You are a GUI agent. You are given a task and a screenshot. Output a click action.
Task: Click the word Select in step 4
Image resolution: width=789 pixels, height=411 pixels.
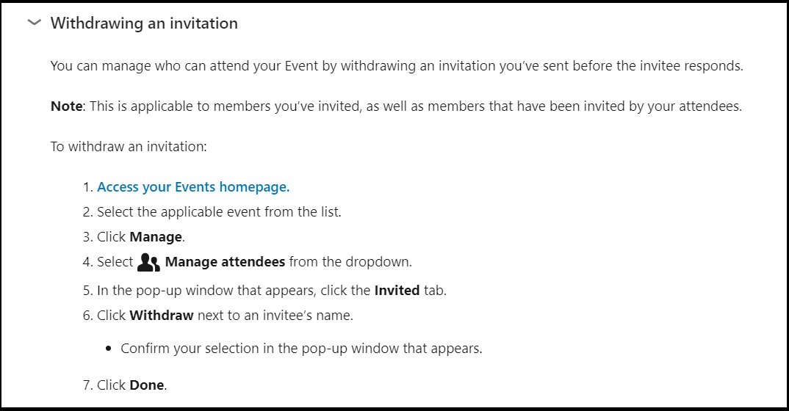coord(115,262)
